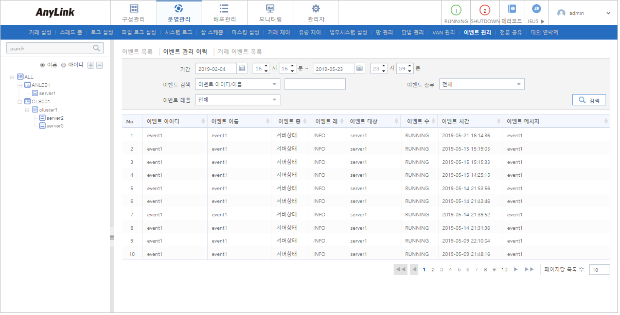The width and height of the screenshot is (620, 315).
Task: Select the 아이디 radio button
Action: point(64,64)
